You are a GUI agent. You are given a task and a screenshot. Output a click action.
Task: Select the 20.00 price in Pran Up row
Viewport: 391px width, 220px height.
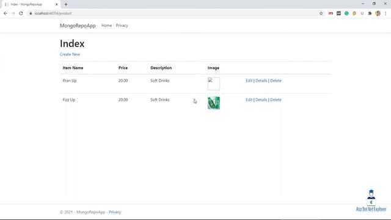tap(123, 81)
